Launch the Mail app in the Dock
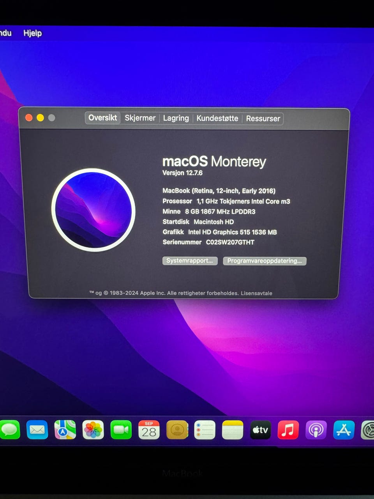 37,430
